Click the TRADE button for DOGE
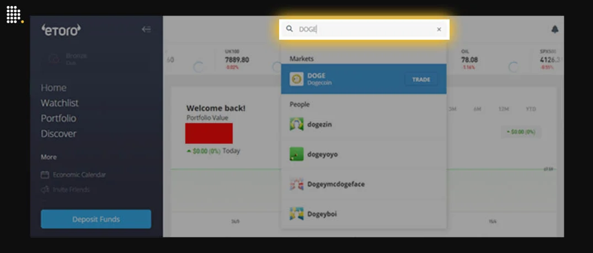The image size is (593, 253). [x=421, y=79]
